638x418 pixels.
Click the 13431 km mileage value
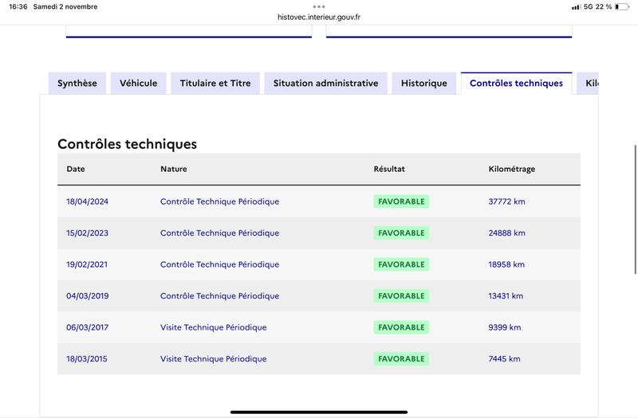[x=506, y=295]
